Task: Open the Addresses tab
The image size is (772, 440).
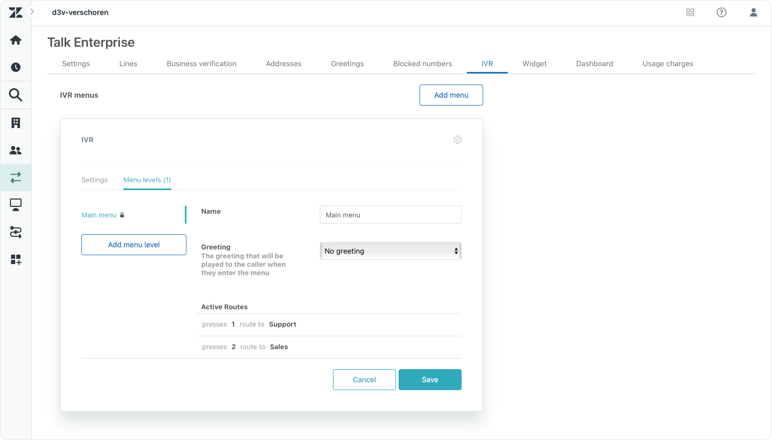Action: 284,64
